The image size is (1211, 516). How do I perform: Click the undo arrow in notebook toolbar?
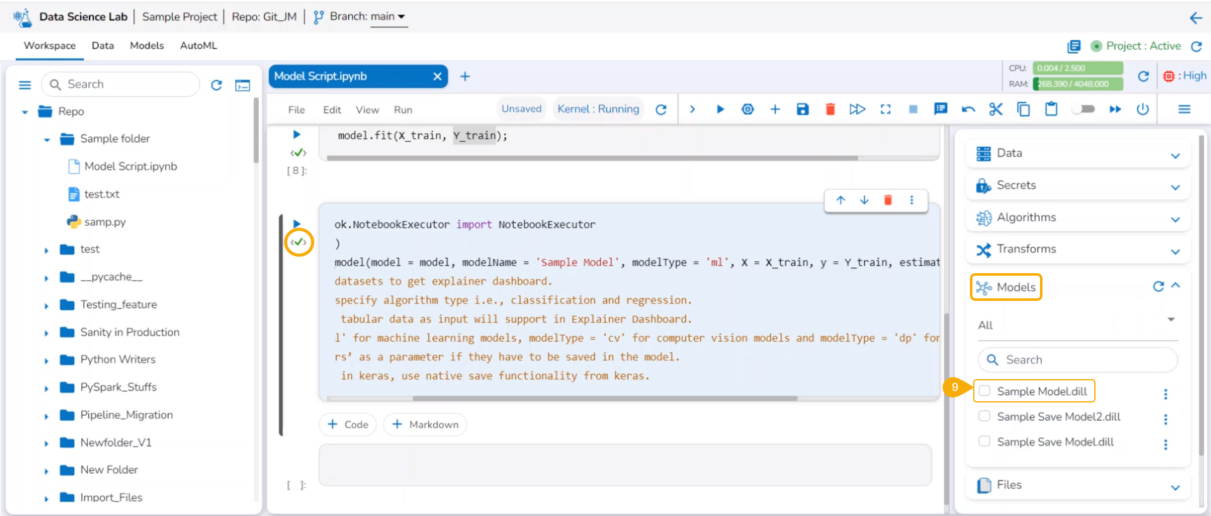point(968,109)
